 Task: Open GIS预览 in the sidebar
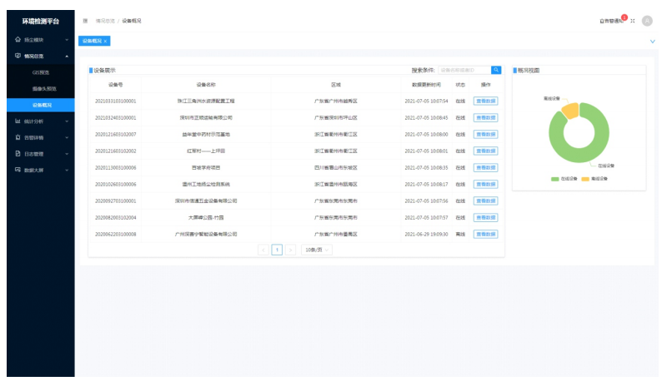pos(42,72)
